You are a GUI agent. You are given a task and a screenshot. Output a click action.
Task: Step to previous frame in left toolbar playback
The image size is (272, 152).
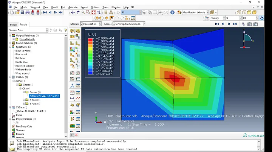(x=50, y=12)
